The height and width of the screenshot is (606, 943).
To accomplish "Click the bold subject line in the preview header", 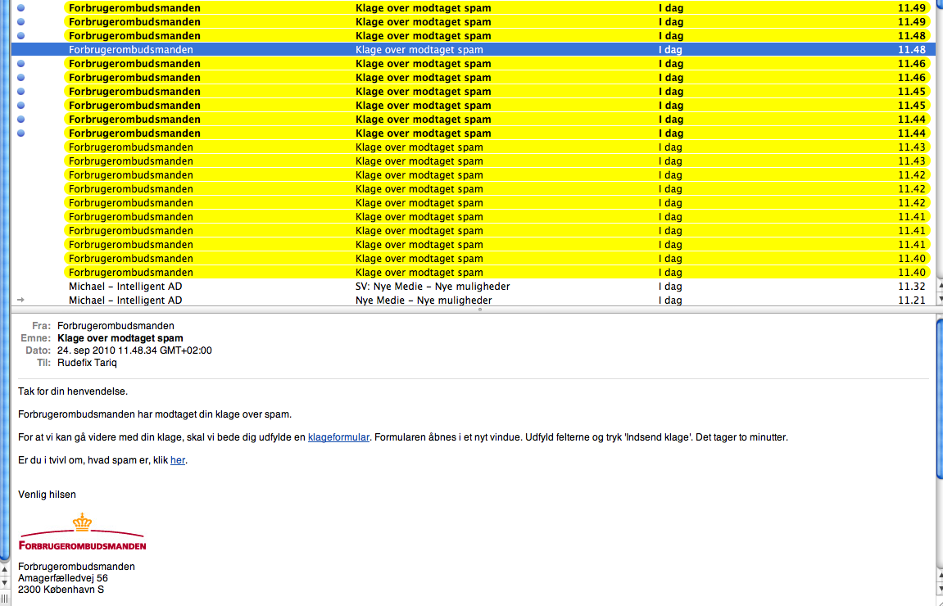I will pos(120,338).
